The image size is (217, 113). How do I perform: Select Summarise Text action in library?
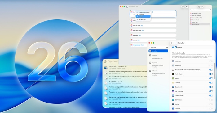click(200, 24)
